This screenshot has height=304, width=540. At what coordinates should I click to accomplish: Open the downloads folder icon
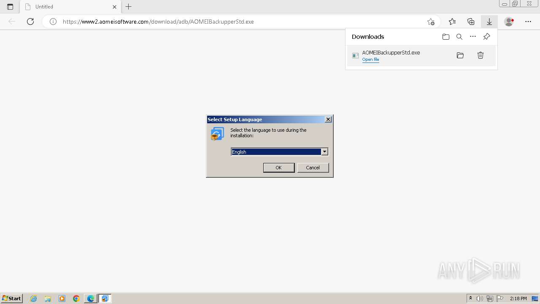coord(445,37)
